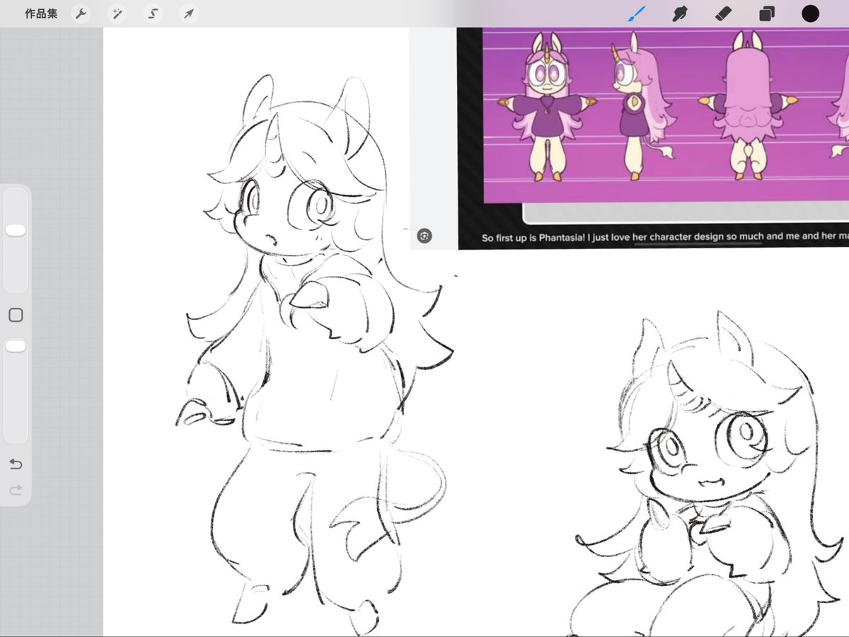Open the 作品集 gallery

coord(40,13)
